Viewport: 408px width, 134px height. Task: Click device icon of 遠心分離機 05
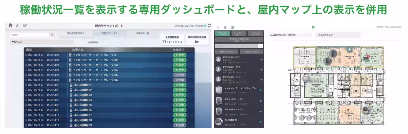71,105
